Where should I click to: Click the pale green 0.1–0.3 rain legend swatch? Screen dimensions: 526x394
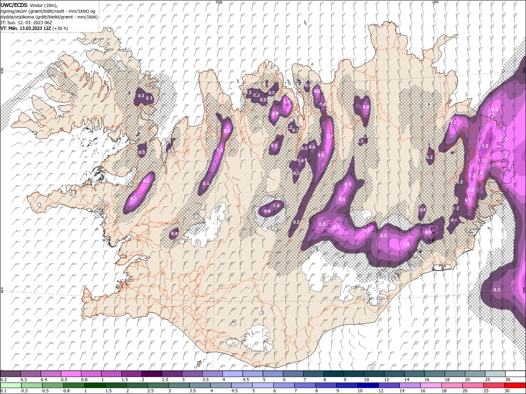[x=11, y=385]
